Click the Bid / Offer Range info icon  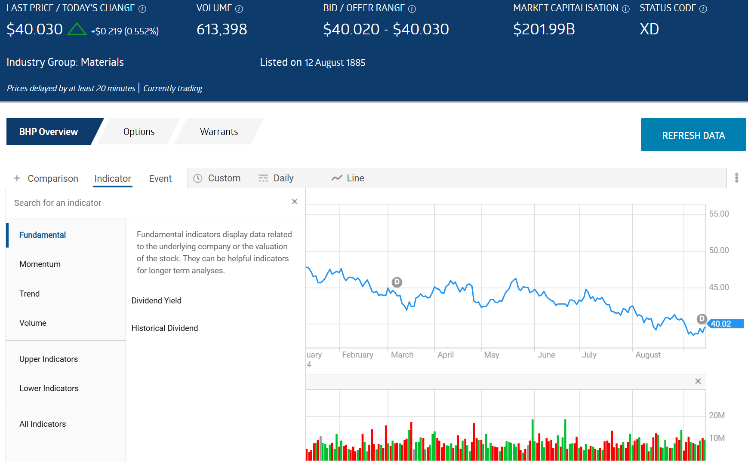click(412, 9)
